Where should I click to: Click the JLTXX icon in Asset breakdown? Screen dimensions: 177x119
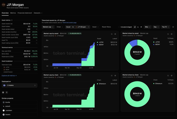point(4,67)
